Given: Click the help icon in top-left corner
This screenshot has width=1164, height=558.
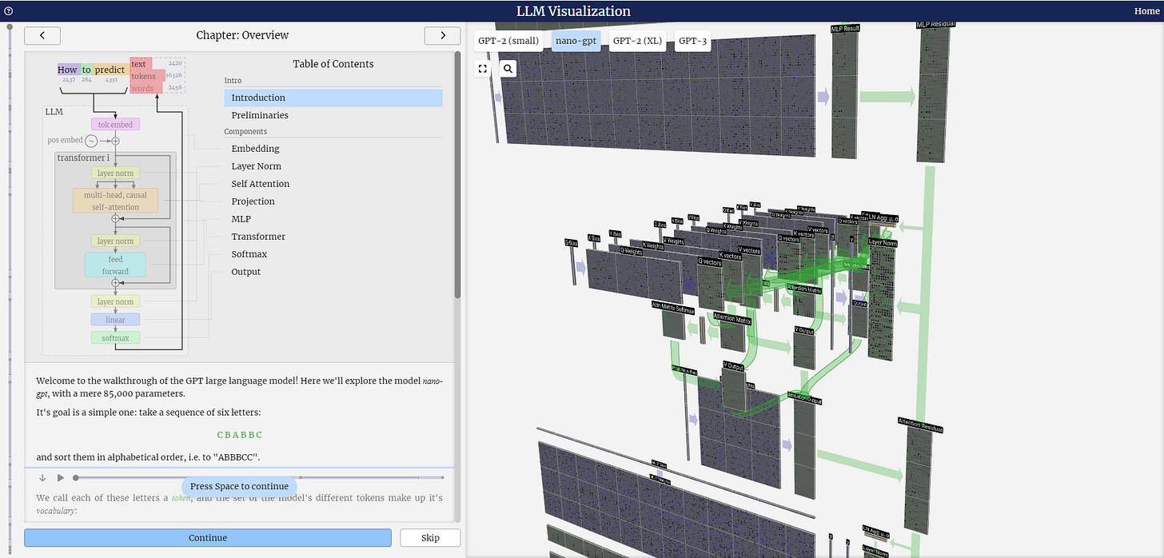Looking at the screenshot, I should [x=8, y=11].
